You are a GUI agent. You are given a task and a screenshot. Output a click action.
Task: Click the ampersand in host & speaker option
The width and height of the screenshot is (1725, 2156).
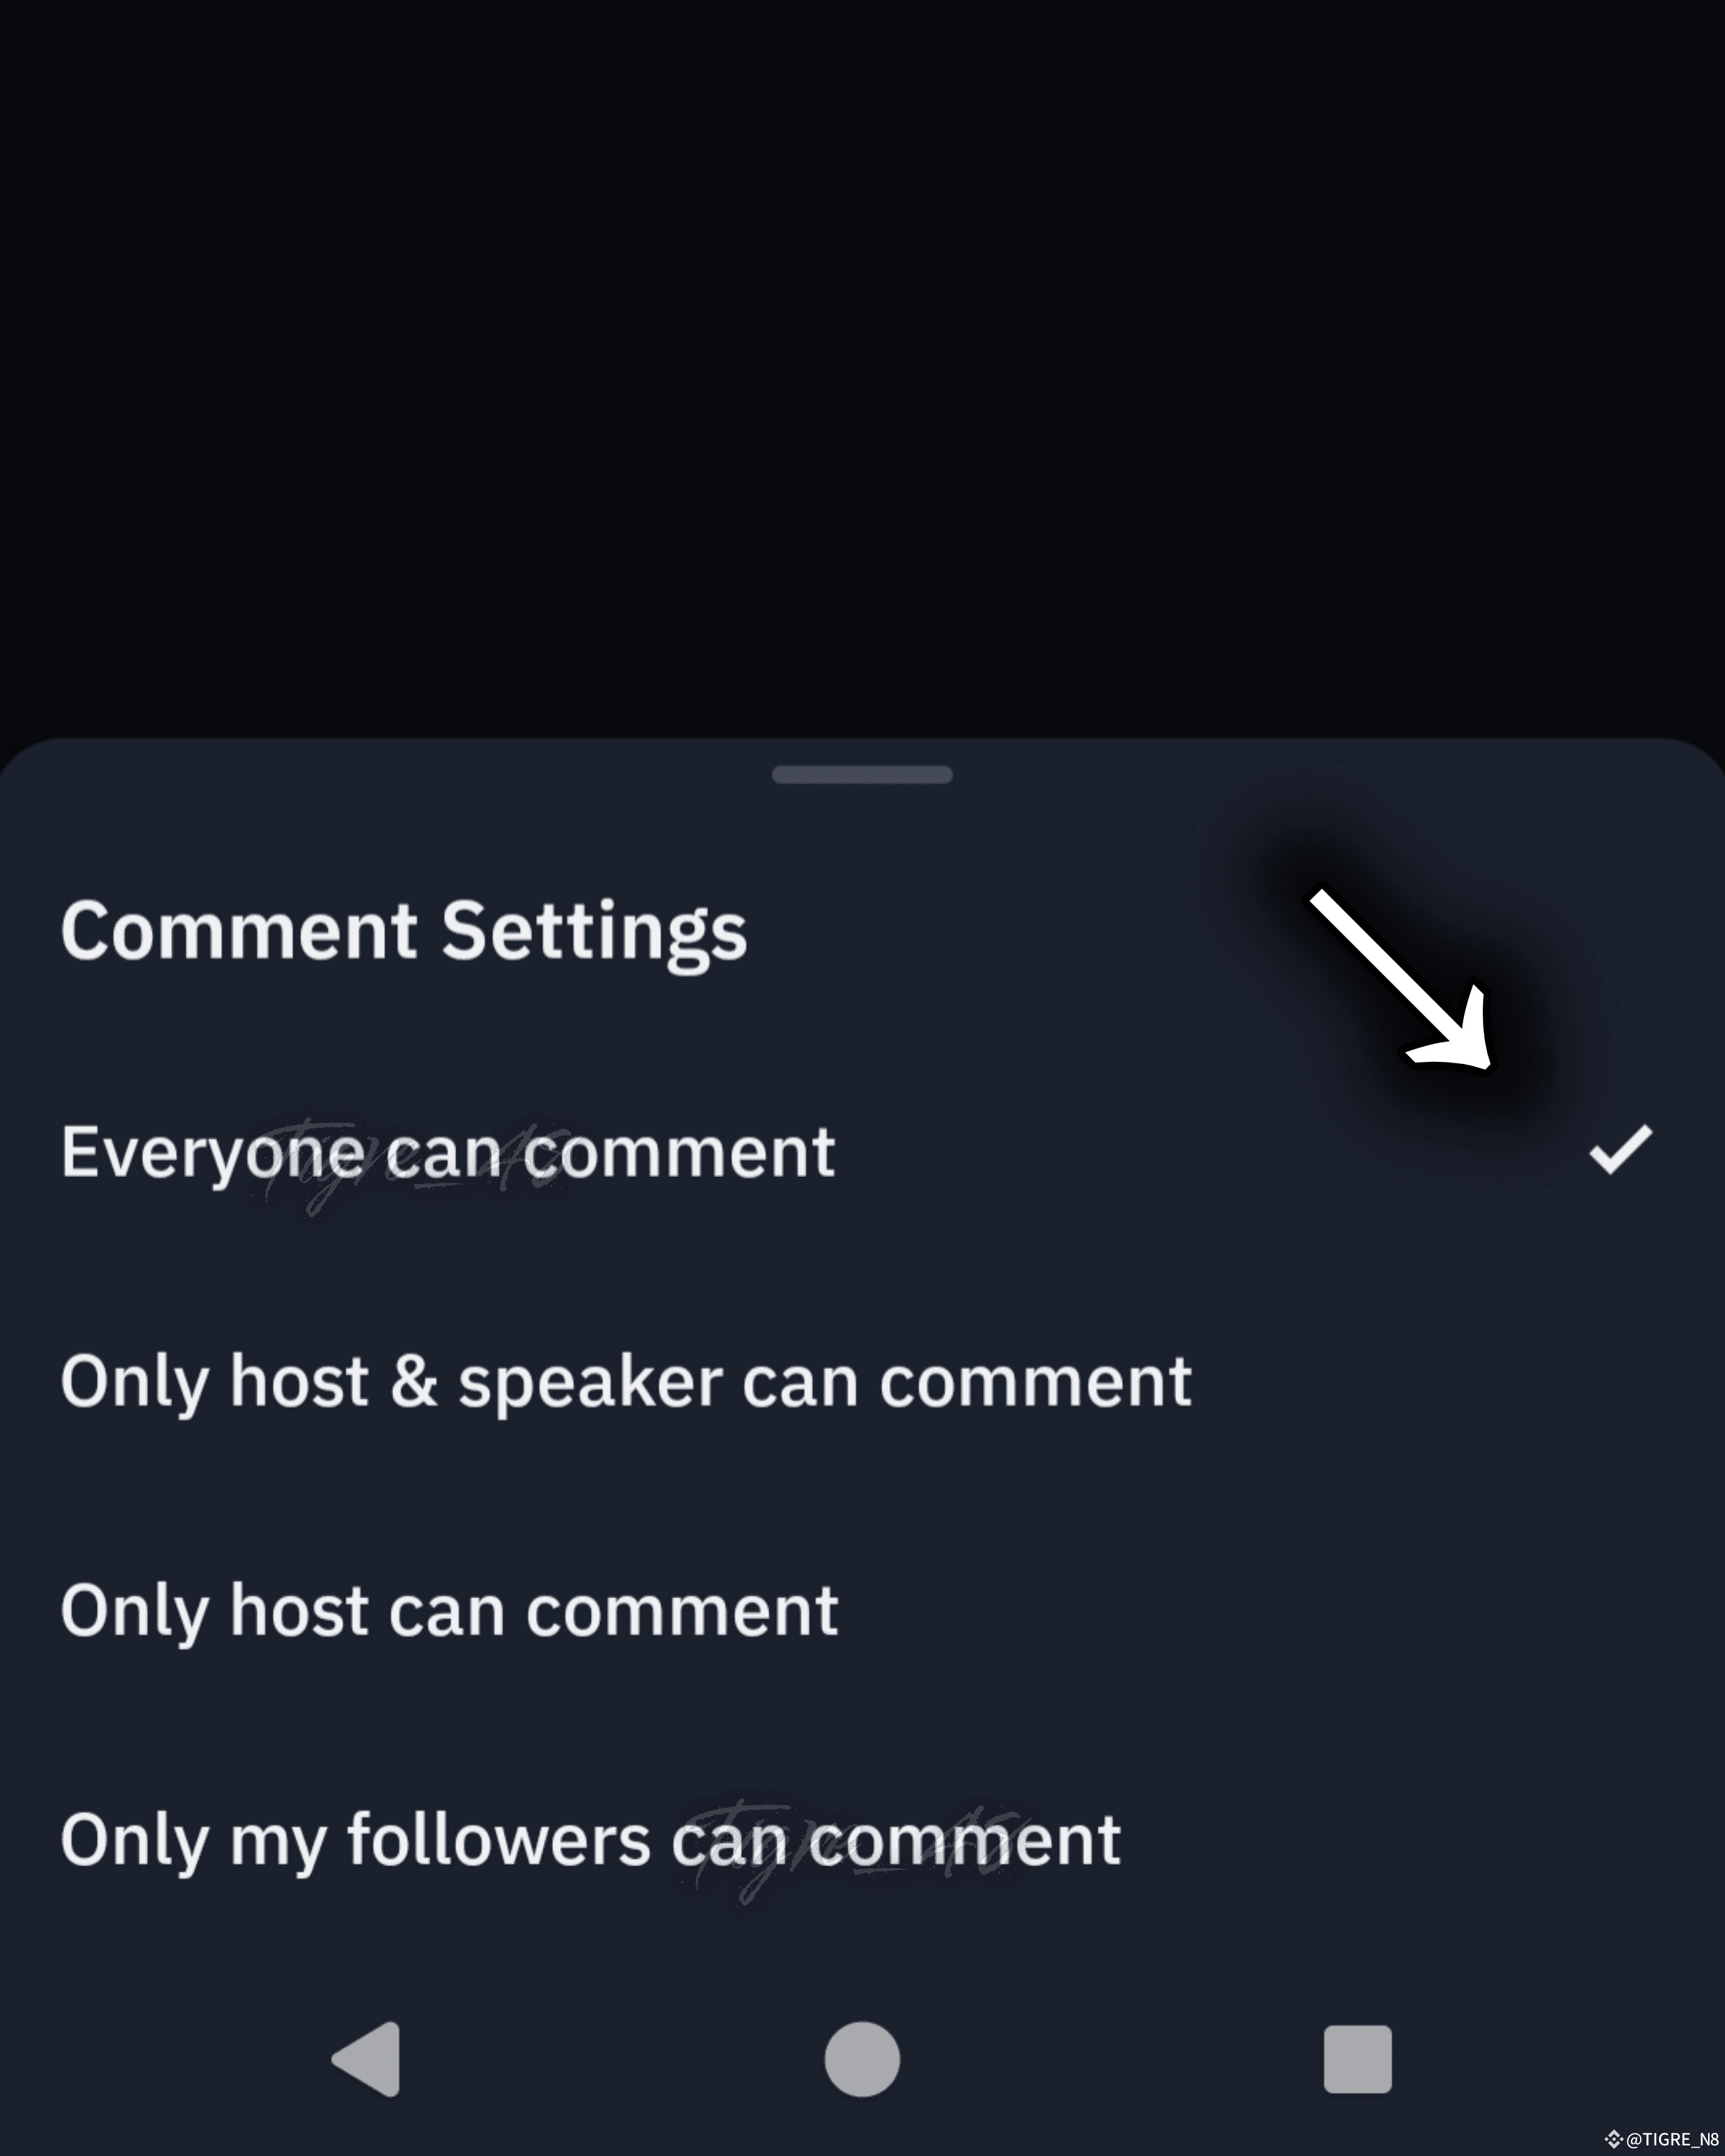coord(414,1382)
